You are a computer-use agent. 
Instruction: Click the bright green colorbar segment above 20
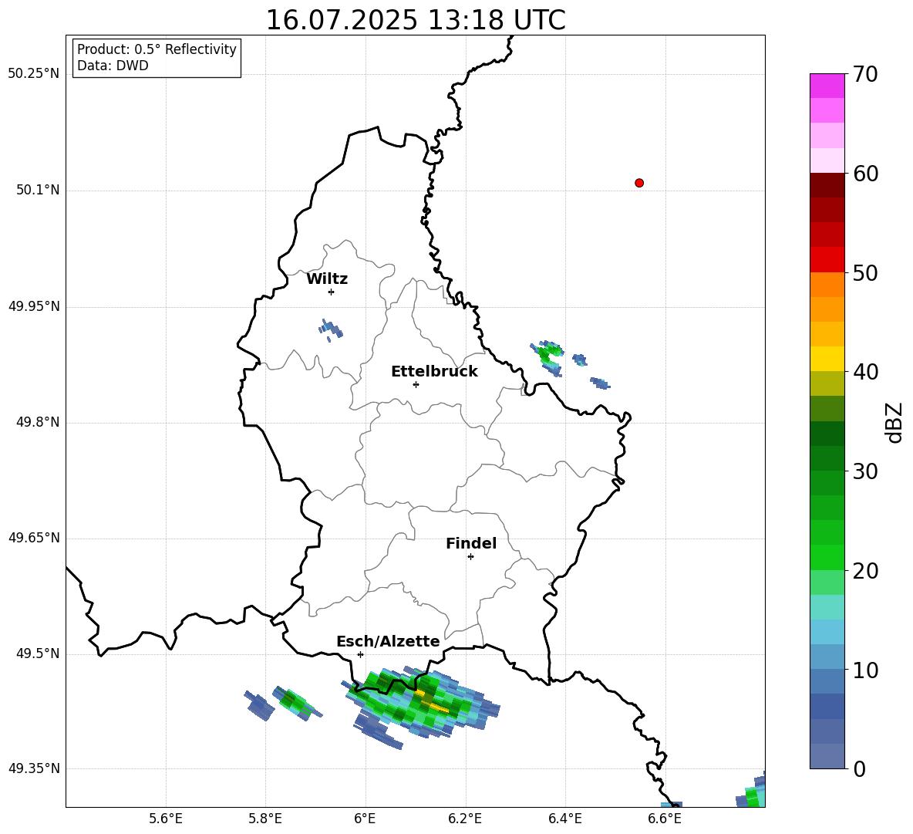pos(827,557)
